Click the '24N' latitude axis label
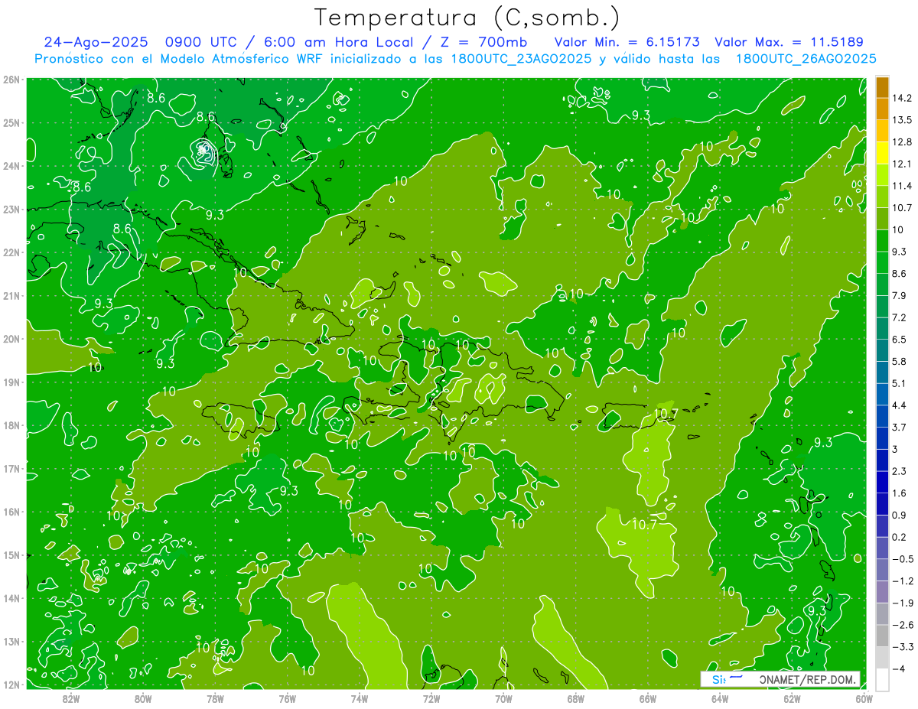The image size is (918, 709). click(11, 165)
